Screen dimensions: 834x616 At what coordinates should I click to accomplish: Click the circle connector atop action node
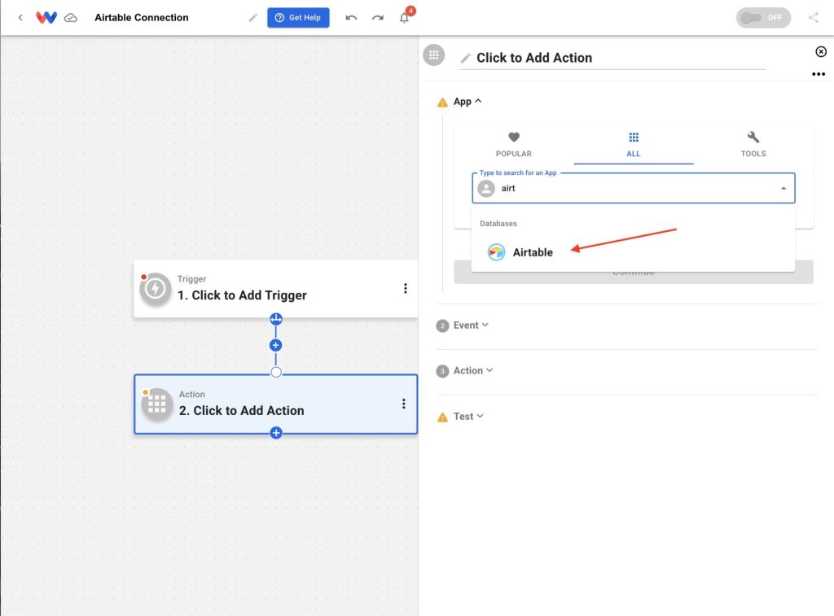pyautogui.click(x=275, y=373)
